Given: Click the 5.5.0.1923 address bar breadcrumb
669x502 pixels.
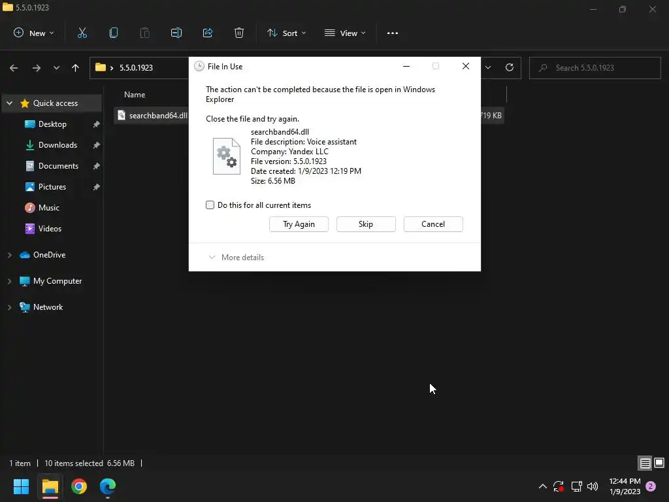Looking at the screenshot, I should coord(136,68).
